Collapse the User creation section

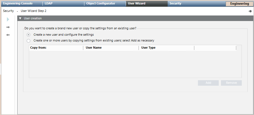click(20, 19)
